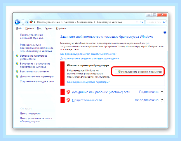Click 'Не подключено' status text

pos(147,100)
